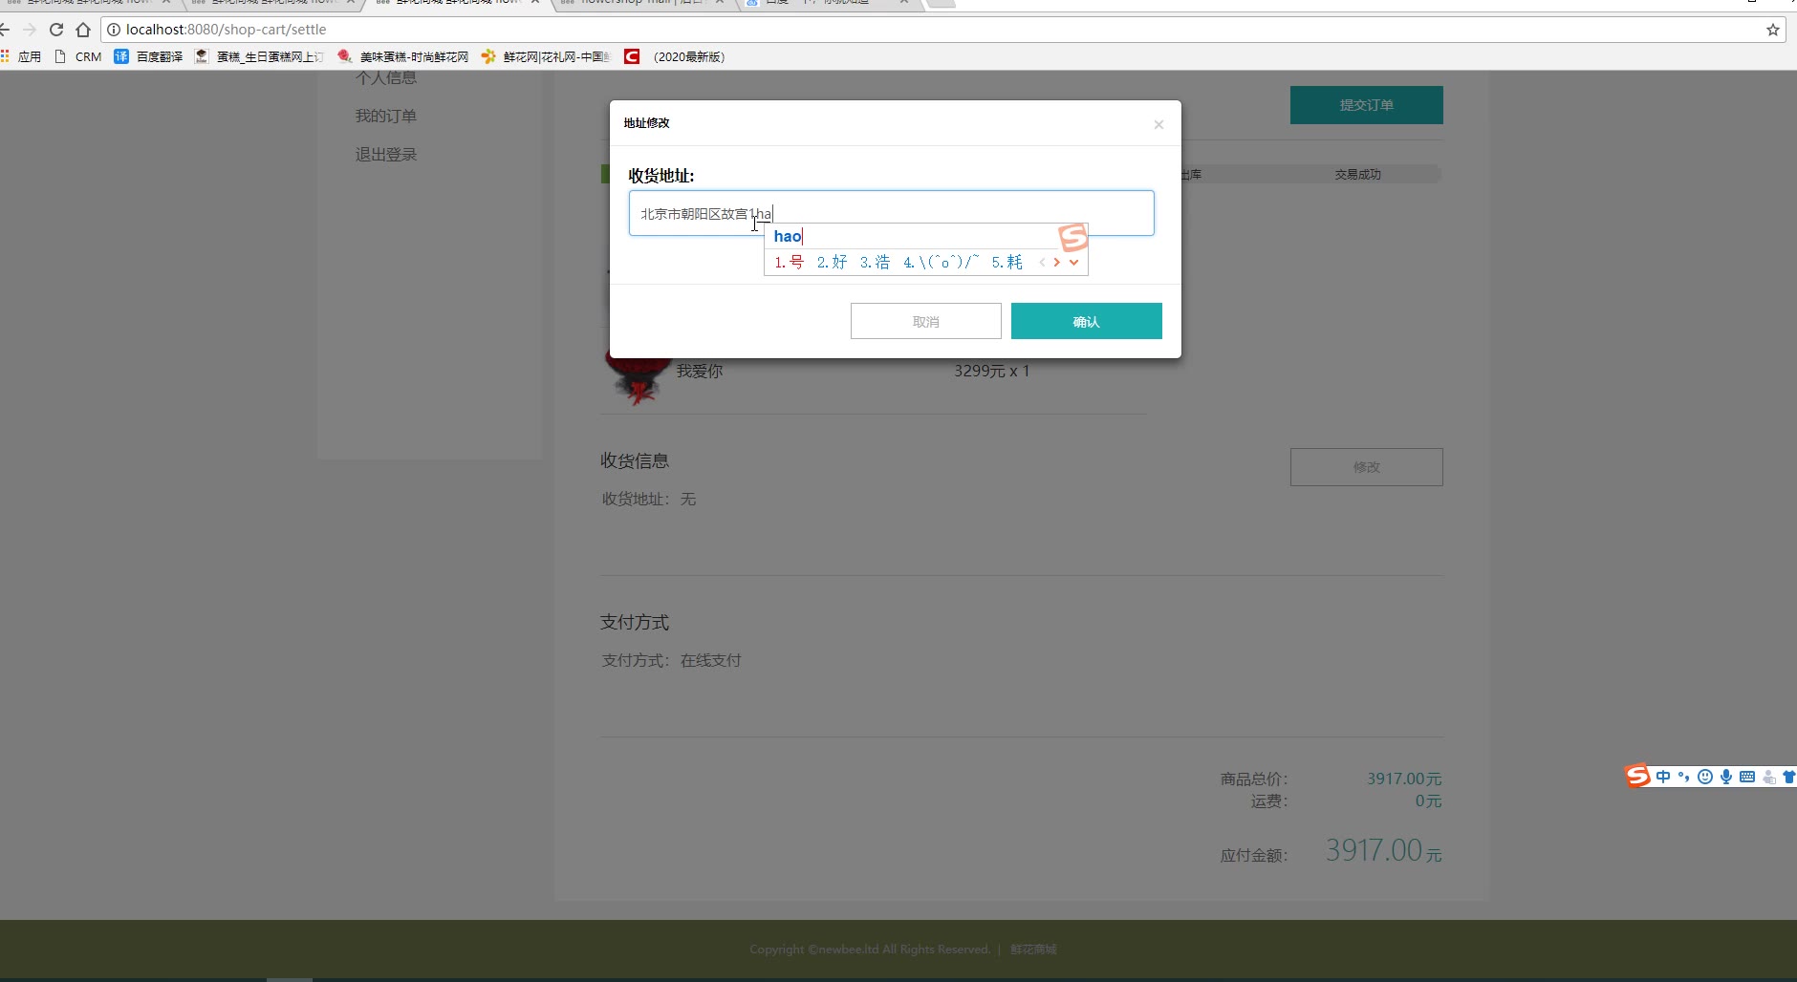Click the browser forward arrow
1797x982 pixels.
[30, 30]
